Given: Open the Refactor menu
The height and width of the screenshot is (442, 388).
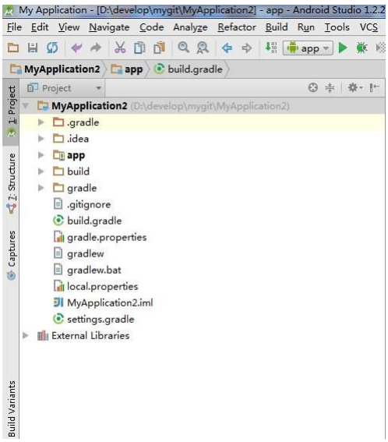Looking at the screenshot, I should click(x=237, y=27).
